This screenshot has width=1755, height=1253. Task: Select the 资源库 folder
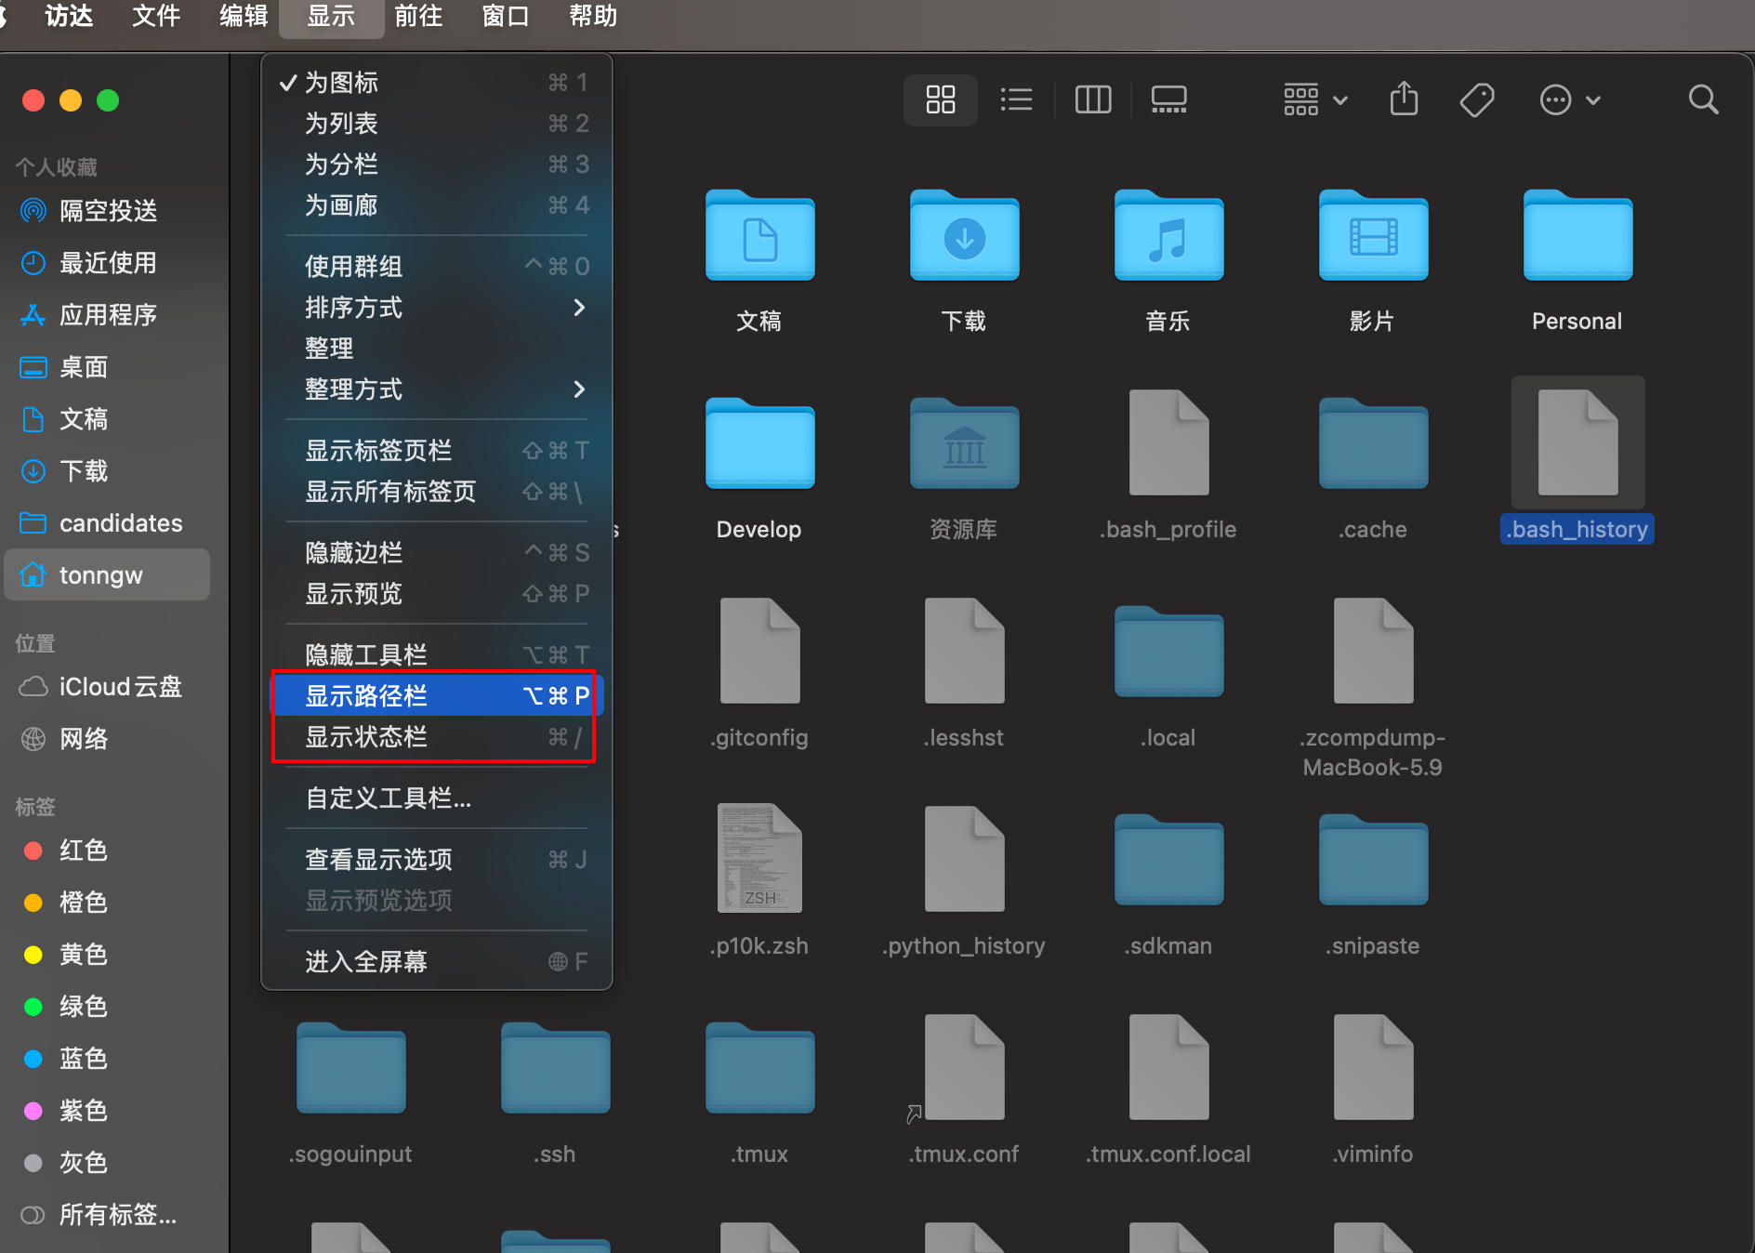pos(964,444)
